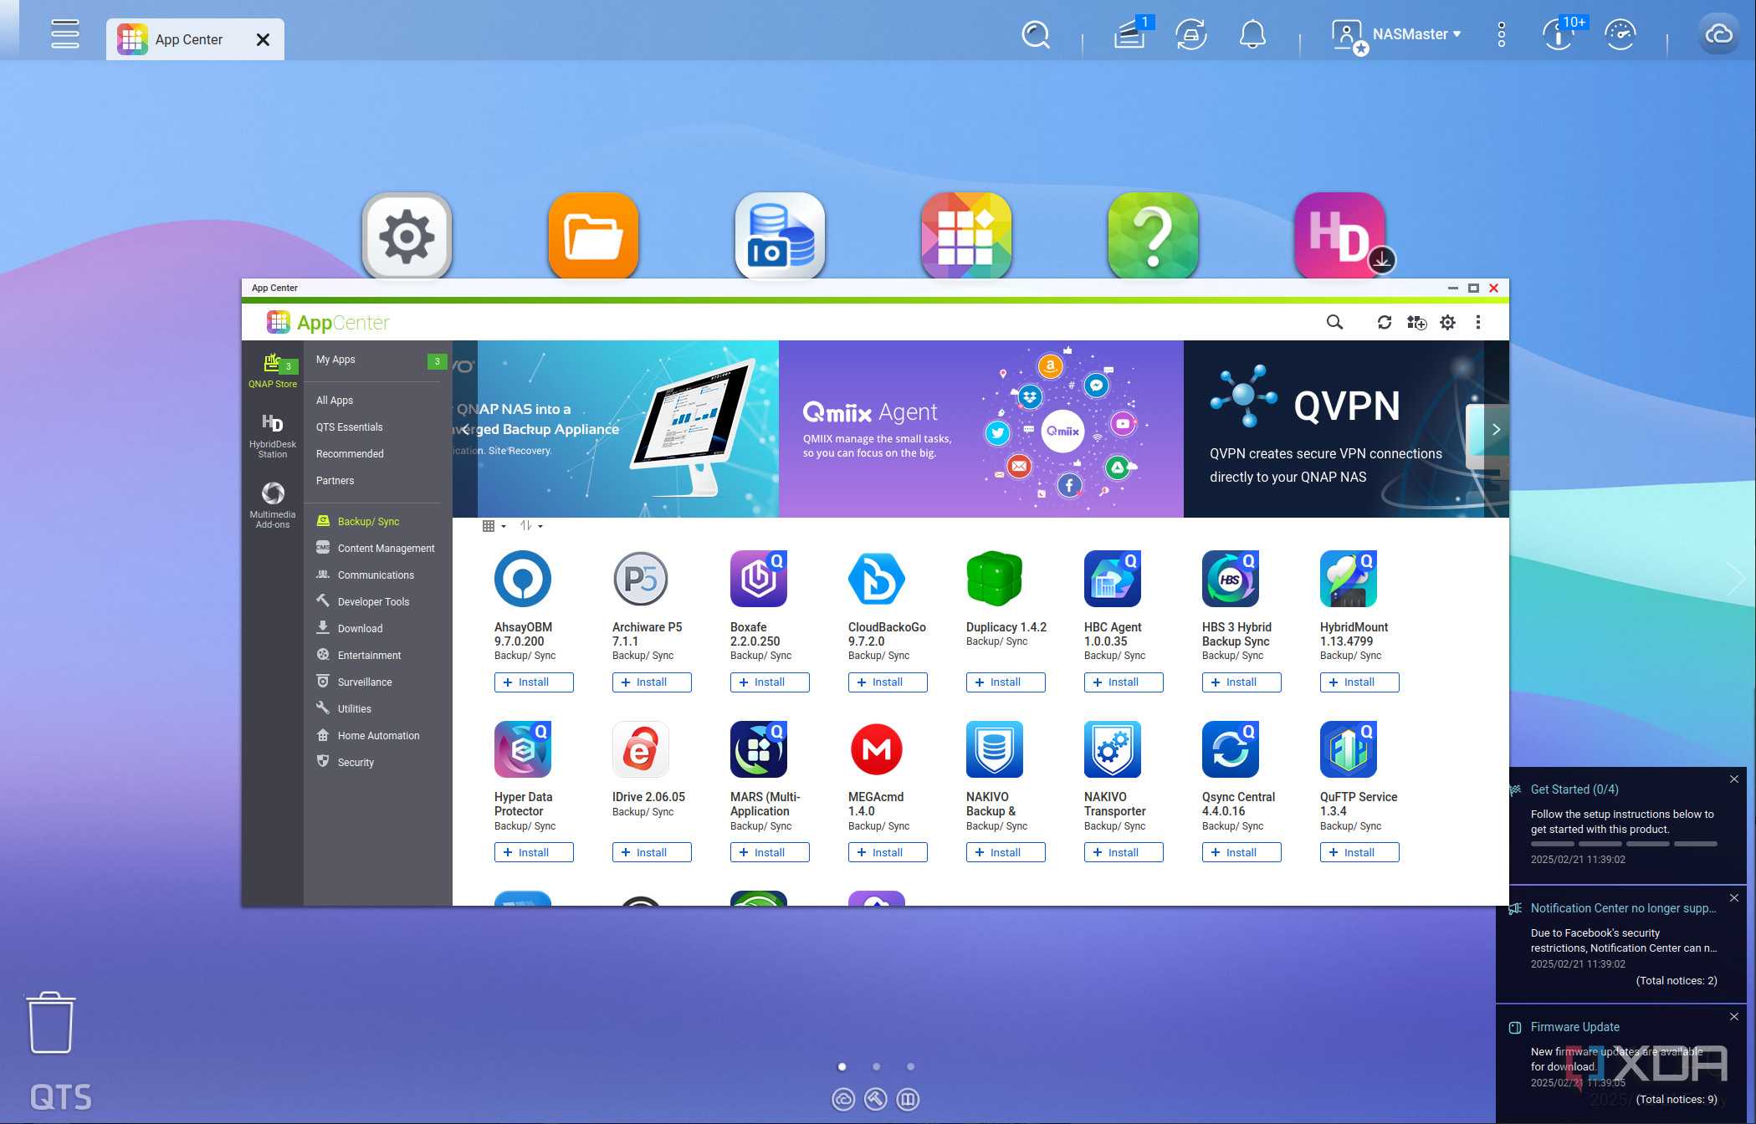Open background tasks icon with badge 1
The height and width of the screenshot is (1124, 1756).
(x=1131, y=34)
